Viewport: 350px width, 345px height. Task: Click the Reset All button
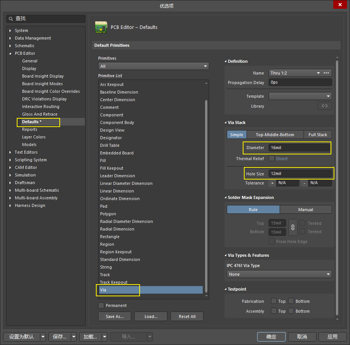point(187,316)
